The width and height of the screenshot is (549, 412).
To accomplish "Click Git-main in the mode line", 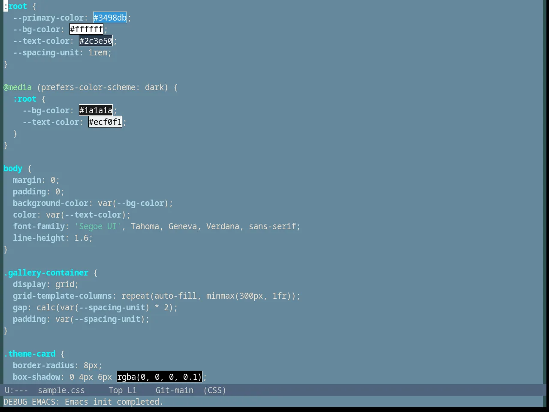I will pos(174,390).
